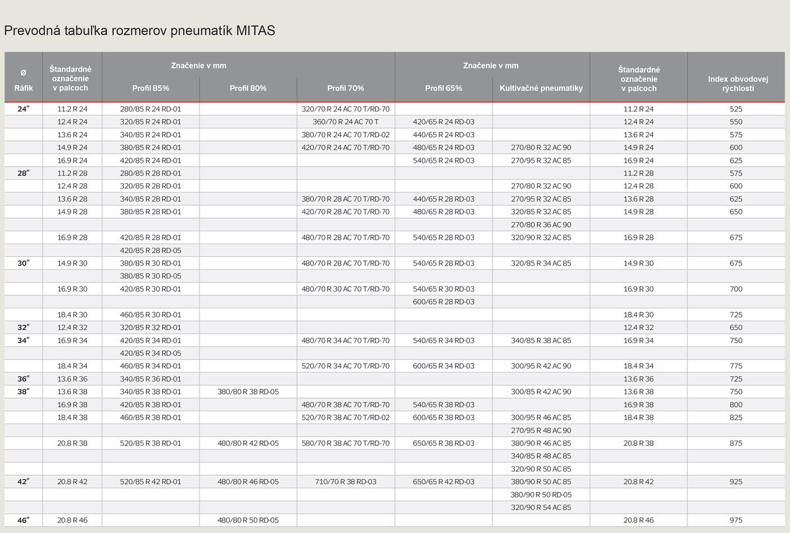
Task: Select the value "710/70 R 38 RD-03"
Action: pos(344,482)
